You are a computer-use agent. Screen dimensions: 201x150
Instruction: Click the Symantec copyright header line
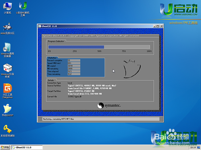pyautogui.click(x=91, y=36)
